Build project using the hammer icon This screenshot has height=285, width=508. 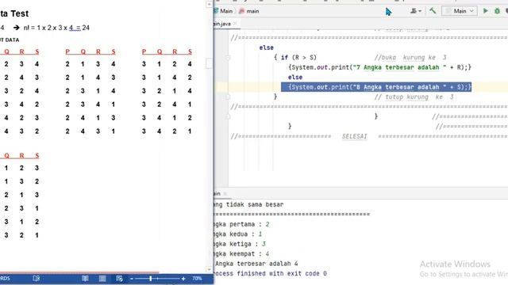click(x=433, y=10)
